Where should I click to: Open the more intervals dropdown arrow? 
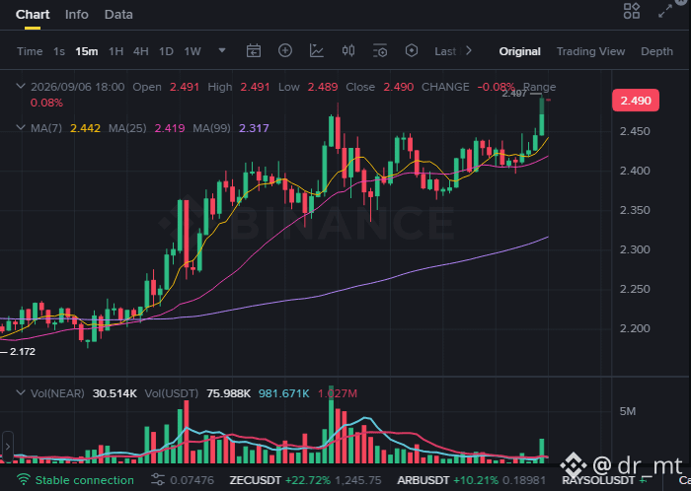[222, 50]
